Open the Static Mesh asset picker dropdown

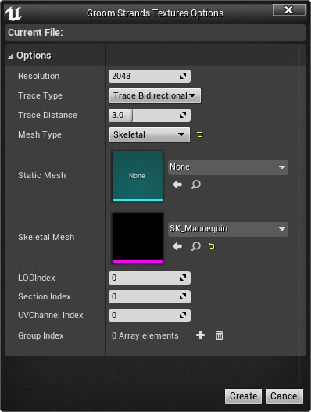[x=228, y=167]
